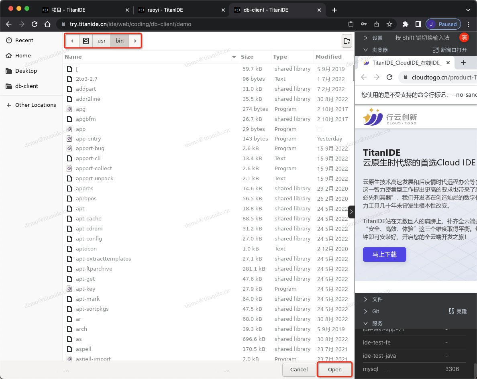Open in new window via 新窗口打开
Viewport: 477px width, 379px height.
click(x=450, y=50)
